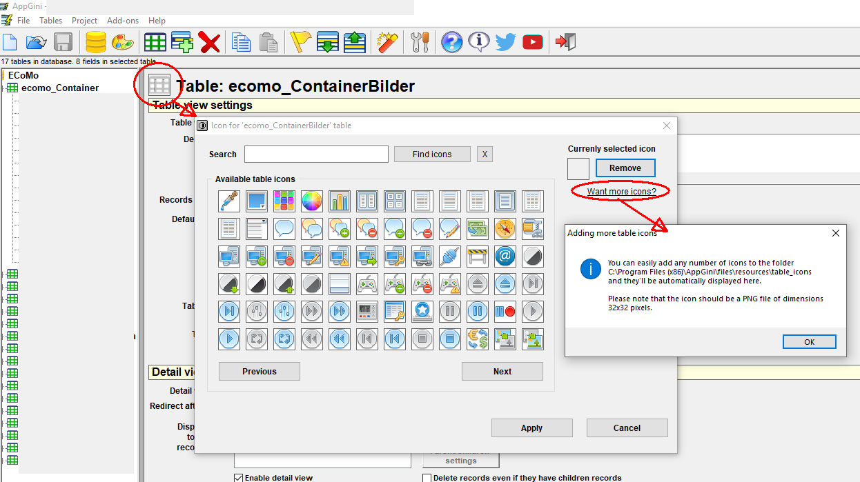Clear search with the X button
The width and height of the screenshot is (860, 482).
[x=485, y=154]
